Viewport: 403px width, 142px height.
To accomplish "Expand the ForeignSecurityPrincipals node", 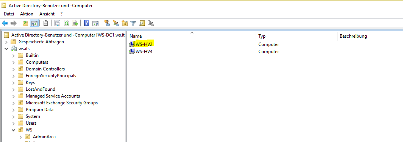I will click(x=14, y=76).
